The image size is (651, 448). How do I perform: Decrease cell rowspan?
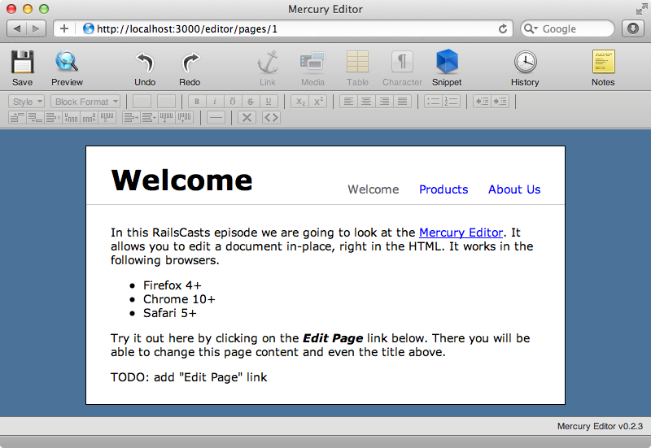pyautogui.click(x=185, y=118)
